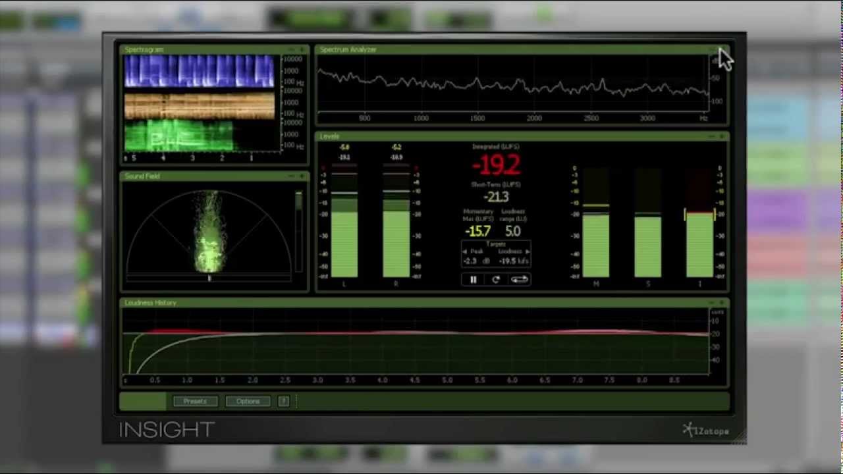
Task: Click the right channel R level meter
Action: coord(396,221)
